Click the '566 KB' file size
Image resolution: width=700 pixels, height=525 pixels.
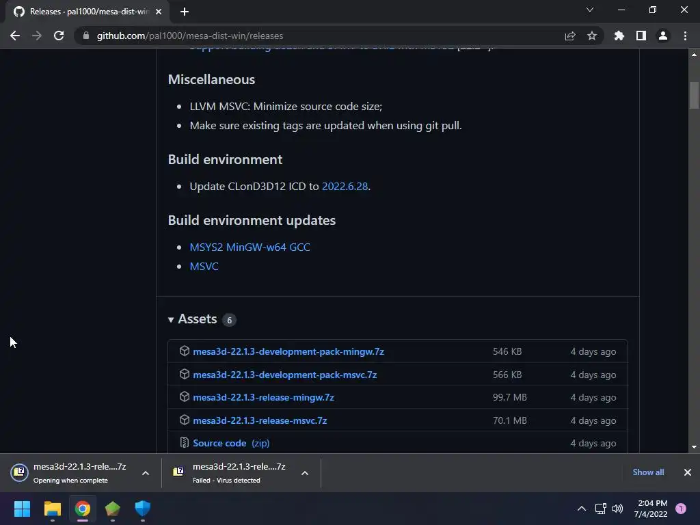pos(507,375)
